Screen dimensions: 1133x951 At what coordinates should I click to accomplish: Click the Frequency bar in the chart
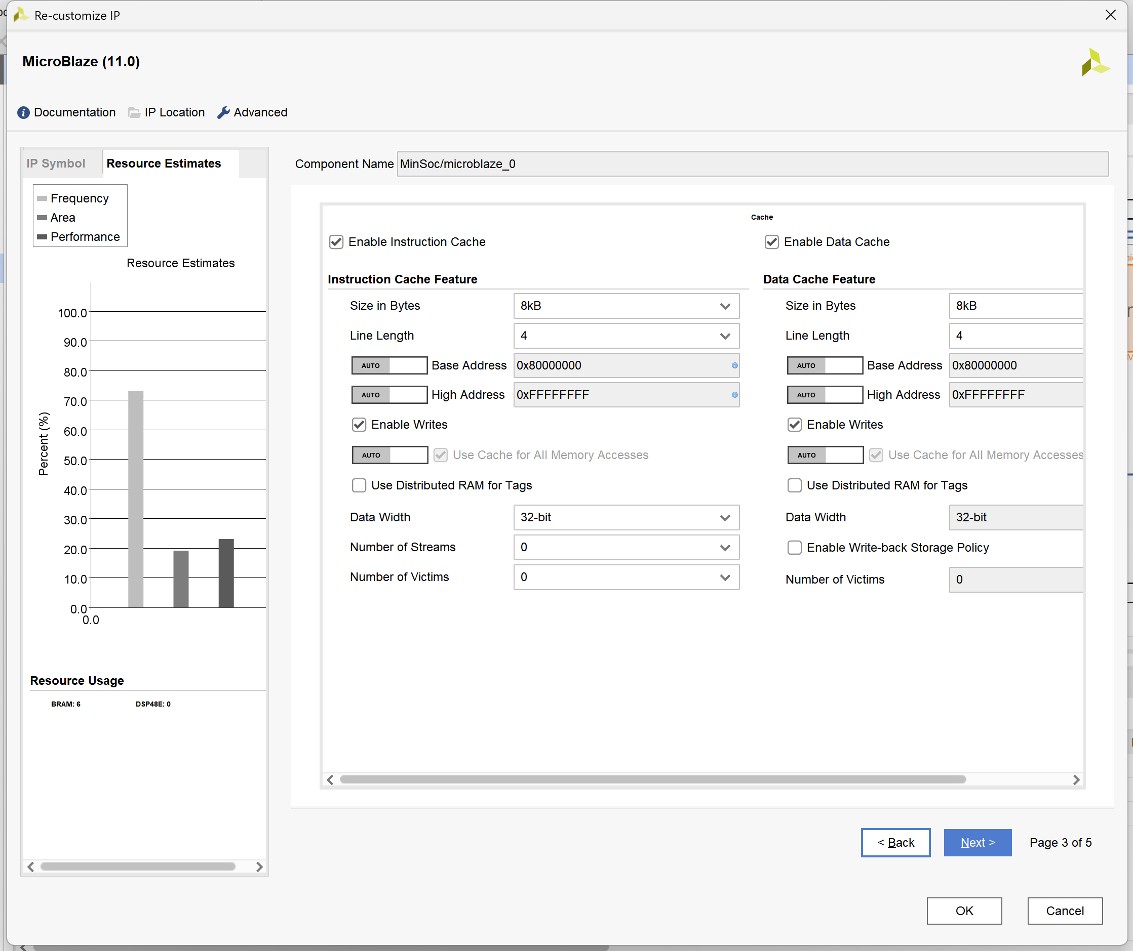pyautogui.click(x=135, y=499)
